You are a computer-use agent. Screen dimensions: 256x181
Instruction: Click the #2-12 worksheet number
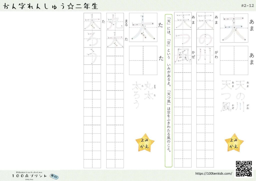(x=247, y=5)
